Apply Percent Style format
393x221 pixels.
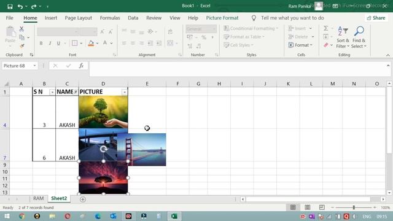point(204,37)
